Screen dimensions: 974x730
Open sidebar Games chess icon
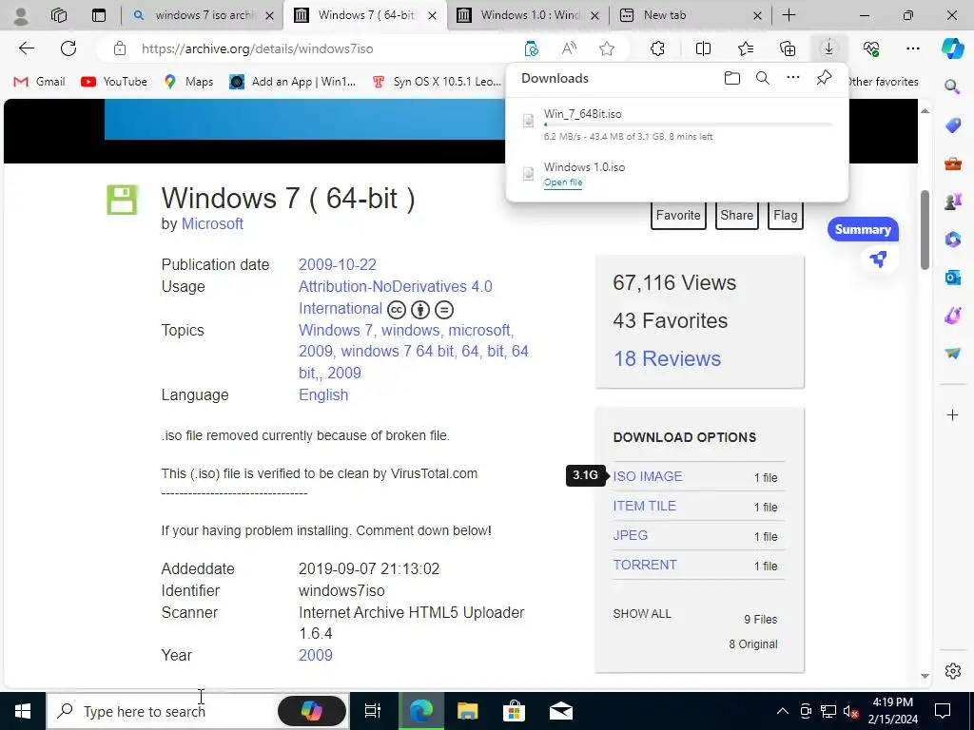(x=952, y=202)
